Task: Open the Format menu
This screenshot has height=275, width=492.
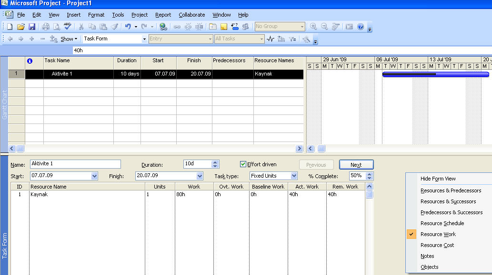Action: 96,15
